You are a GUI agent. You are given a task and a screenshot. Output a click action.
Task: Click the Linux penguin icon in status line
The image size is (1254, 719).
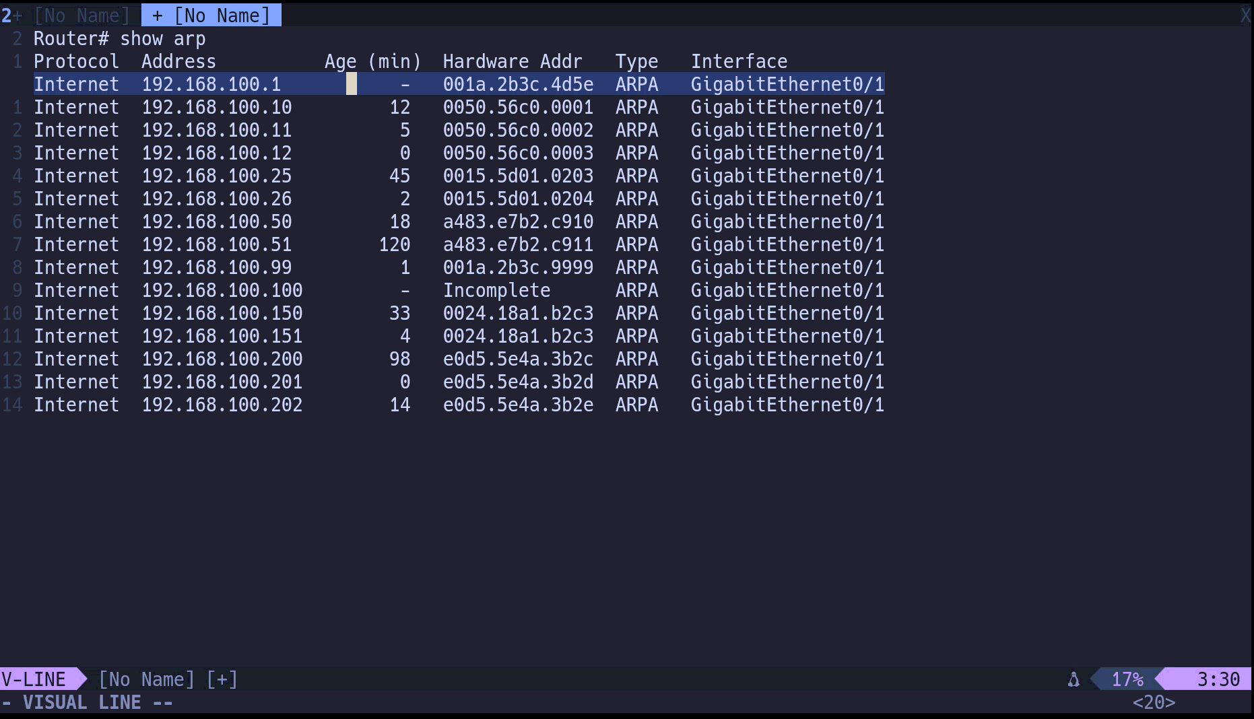(1074, 679)
